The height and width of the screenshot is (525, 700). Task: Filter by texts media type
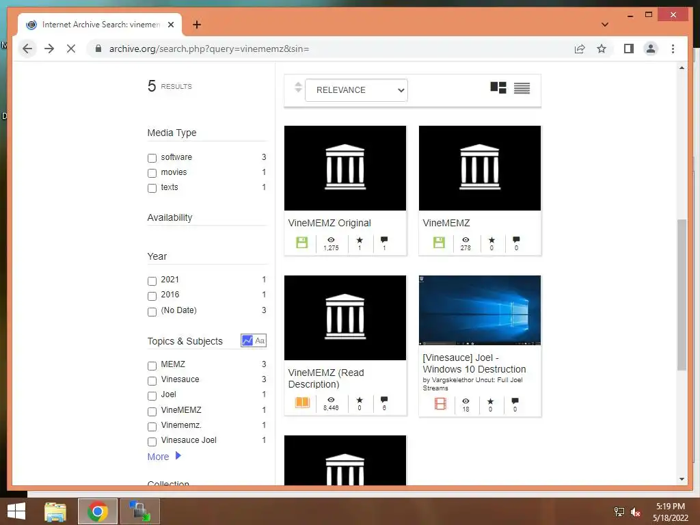coord(152,189)
